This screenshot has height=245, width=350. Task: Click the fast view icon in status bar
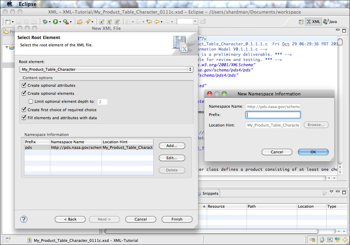(x=8, y=240)
